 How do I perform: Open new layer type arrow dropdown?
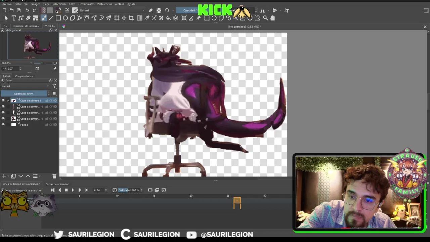click(x=8, y=176)
